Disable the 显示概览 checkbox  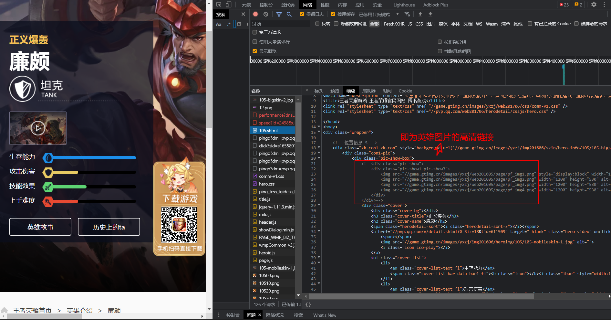(x=254, y=51)
